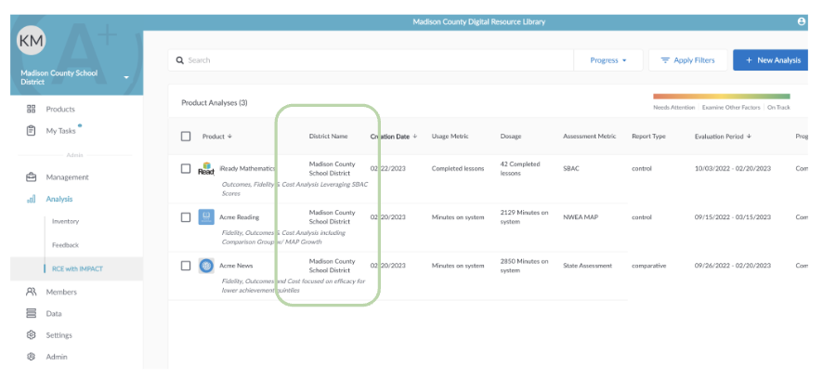823x392 pixels.
Task: Open the iReady Mathematics analysis
Action: [247, 168]
